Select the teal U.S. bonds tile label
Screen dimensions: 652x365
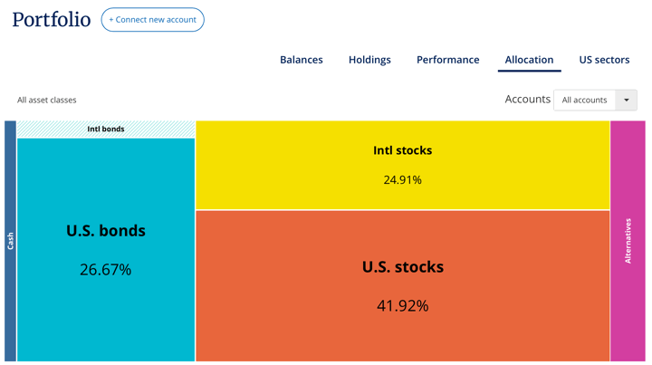[106, 231]
